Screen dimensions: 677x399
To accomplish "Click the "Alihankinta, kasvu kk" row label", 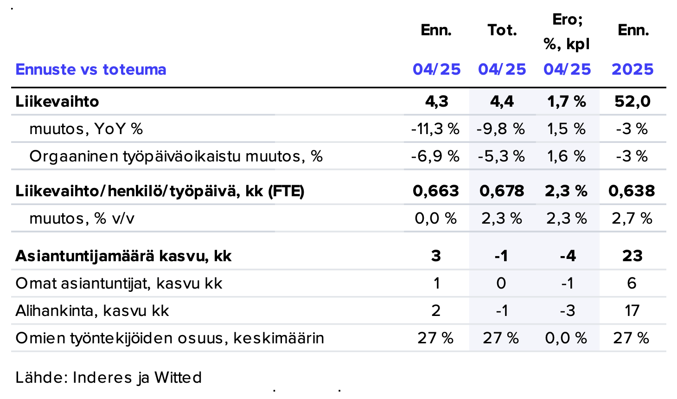I will [92, 310].
